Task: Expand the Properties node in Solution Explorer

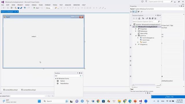Action: point(136,29)
